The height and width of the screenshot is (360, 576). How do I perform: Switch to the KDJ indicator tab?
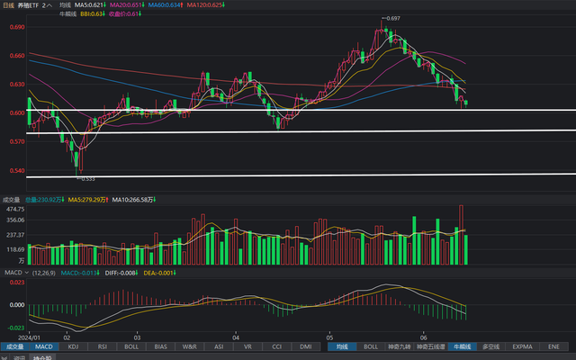[x=73, y=346]
